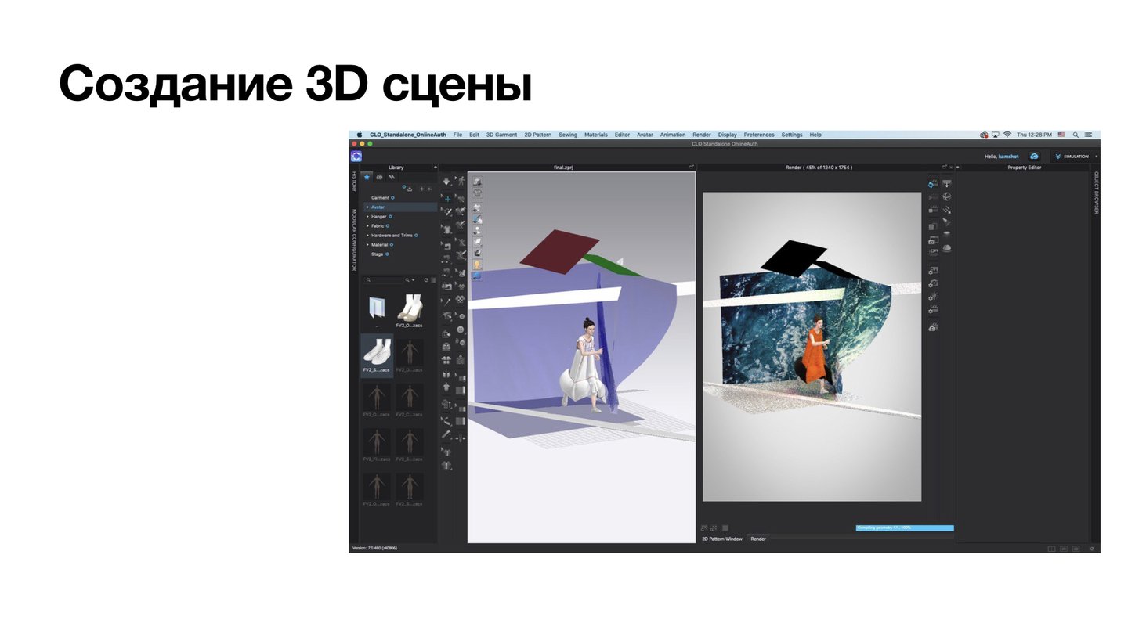The width and height of the screenshot is (1128, 634).
Task: Click the Simulate down-arrow tool icon
Action: (446, 182)
